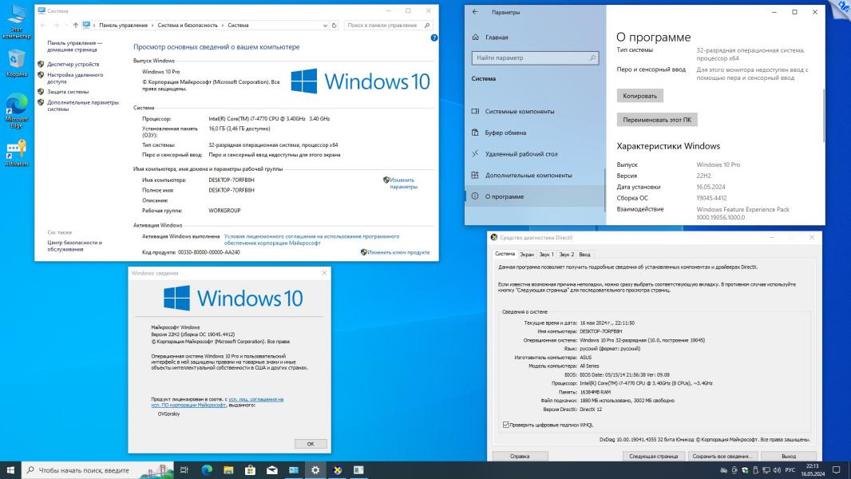This screenshot has width=851, height=479.
Task: Select 'О программе' in settings sidebar
Action: (535, 196)
